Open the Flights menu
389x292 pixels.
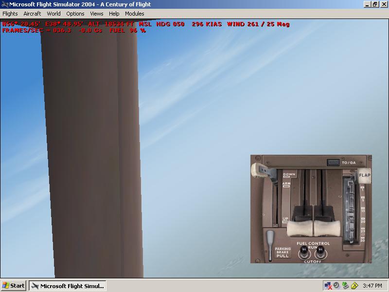10,14
